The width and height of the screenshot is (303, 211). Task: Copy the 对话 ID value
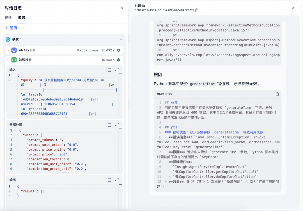click(197, 10)
